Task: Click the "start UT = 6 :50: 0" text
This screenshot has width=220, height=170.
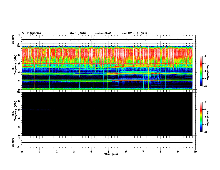Action: coord(134,33)
